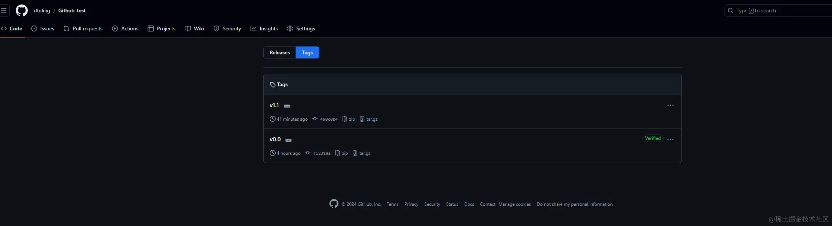Click the clock icon next to 41 minutes ago

point(273,119)
